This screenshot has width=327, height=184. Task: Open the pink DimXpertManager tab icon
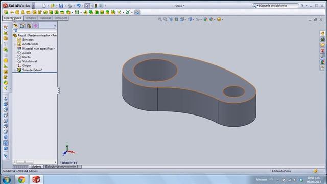35,26
